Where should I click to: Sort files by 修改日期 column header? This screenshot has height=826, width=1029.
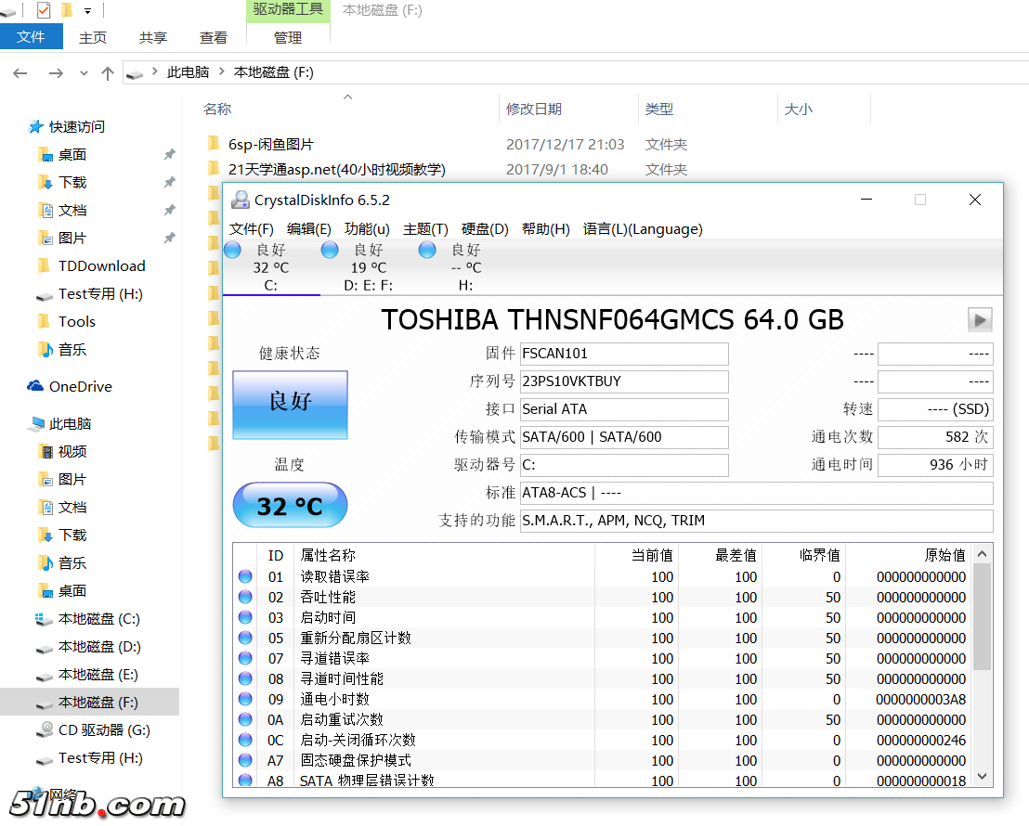point(534,109)
